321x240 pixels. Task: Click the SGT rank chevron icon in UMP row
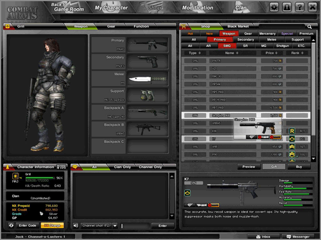292,147
